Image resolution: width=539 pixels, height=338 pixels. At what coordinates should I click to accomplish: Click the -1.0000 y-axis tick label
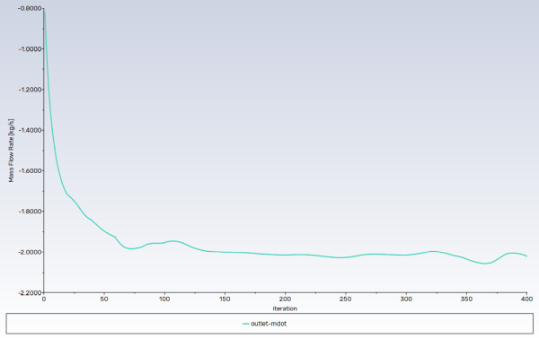[x=30, y=48]
